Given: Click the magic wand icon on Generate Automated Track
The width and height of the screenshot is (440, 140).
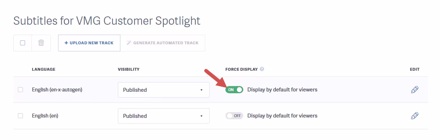Looking at the screenshot, I should coord(129,43).
